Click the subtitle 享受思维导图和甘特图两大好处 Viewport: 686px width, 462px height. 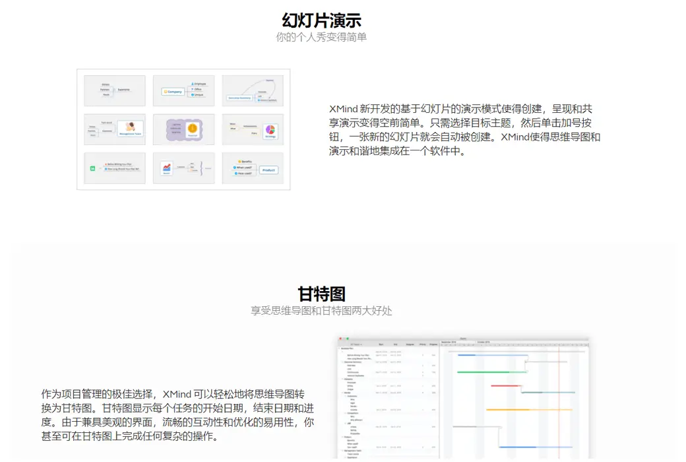pos(321,311)
